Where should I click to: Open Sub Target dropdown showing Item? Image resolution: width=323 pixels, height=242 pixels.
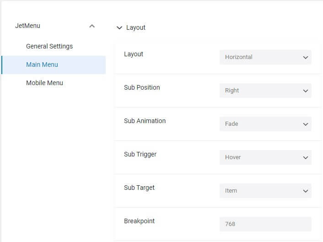tap(265, 190)
